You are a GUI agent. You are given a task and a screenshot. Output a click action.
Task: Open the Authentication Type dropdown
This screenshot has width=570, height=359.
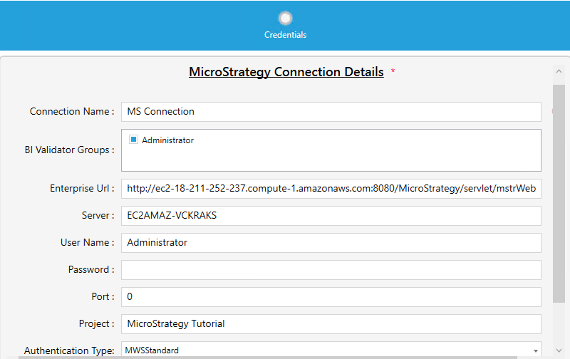pos(331,350)
